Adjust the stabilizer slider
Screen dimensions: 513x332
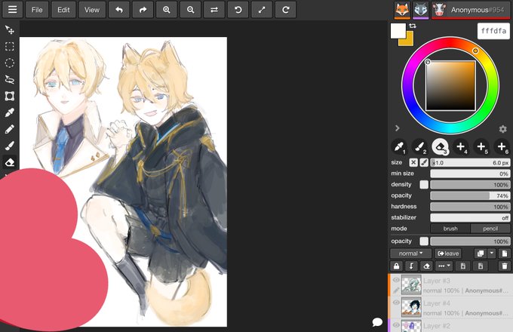click(470, 217)
